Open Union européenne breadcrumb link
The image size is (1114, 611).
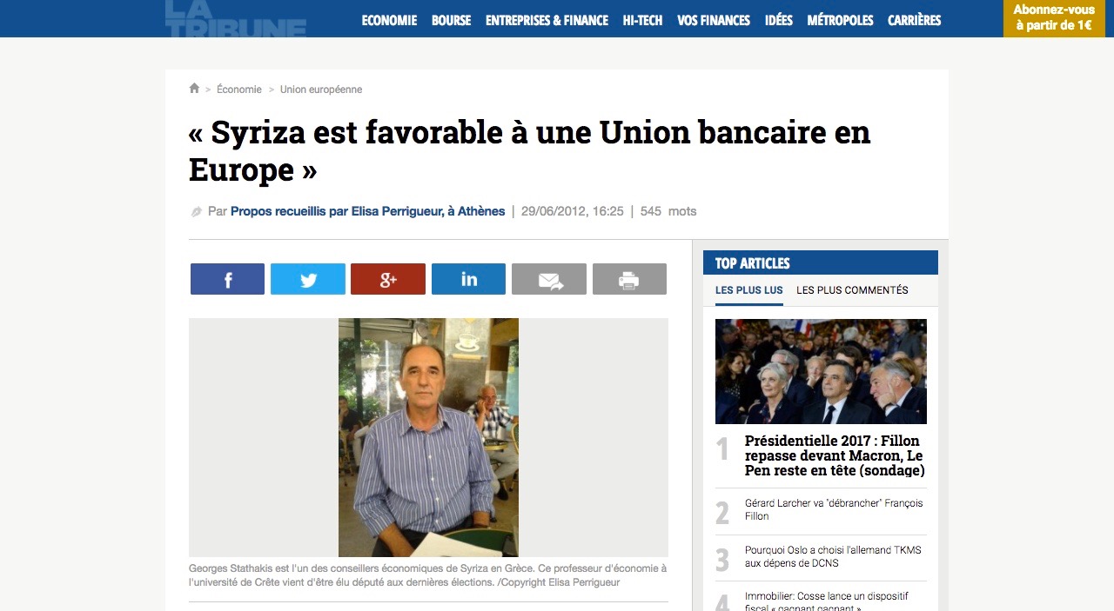click(x=321, y=90)
